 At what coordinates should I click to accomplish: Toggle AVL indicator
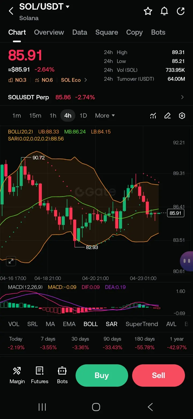pyautogui.click(x=171, y=324)
